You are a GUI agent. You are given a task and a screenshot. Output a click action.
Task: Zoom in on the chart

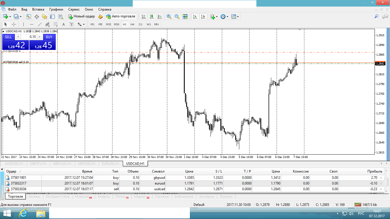(169, 17)
